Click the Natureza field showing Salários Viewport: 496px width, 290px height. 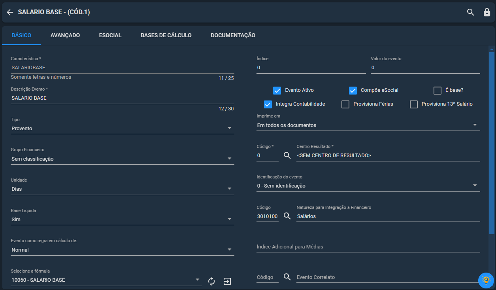(x=388, y=216)
